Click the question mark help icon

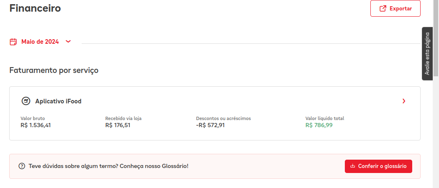[x=22, y=166]
